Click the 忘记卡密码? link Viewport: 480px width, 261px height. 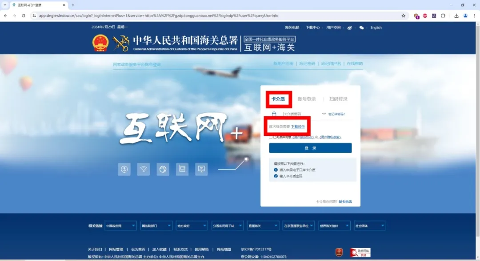[x=336, y=115]
